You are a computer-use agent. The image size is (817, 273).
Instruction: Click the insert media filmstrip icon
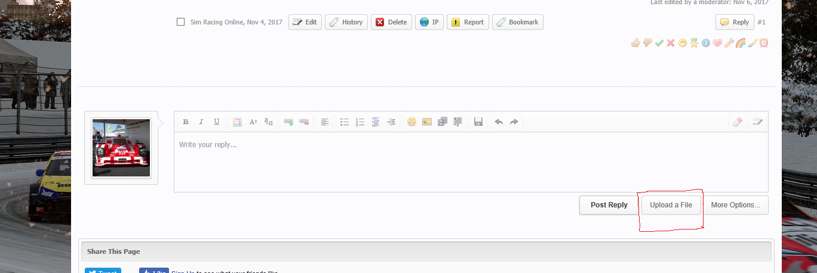pos(443,122)
